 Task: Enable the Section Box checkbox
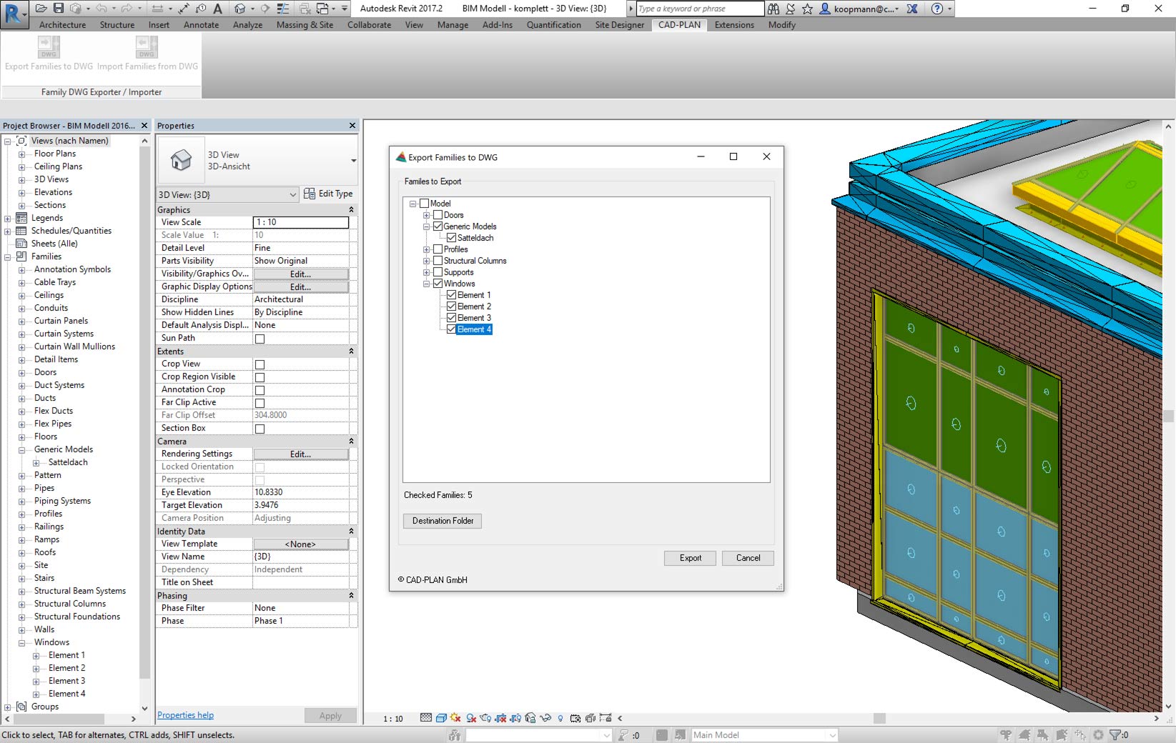coord(260,429)
